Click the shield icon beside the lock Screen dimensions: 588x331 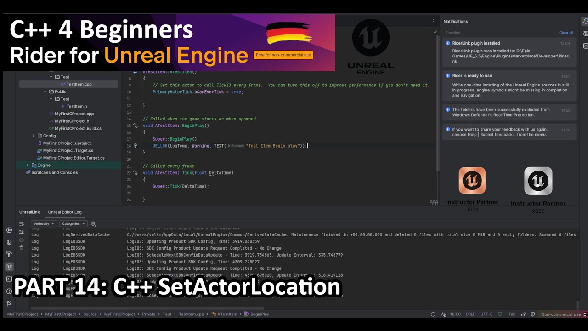pos(532,314)
